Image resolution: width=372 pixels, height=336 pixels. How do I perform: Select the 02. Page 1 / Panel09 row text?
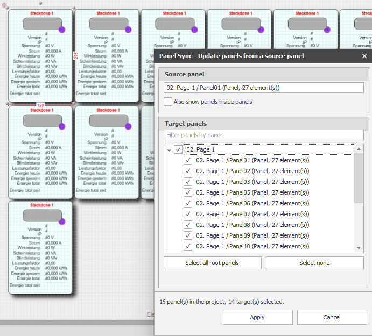click(252, 235)
